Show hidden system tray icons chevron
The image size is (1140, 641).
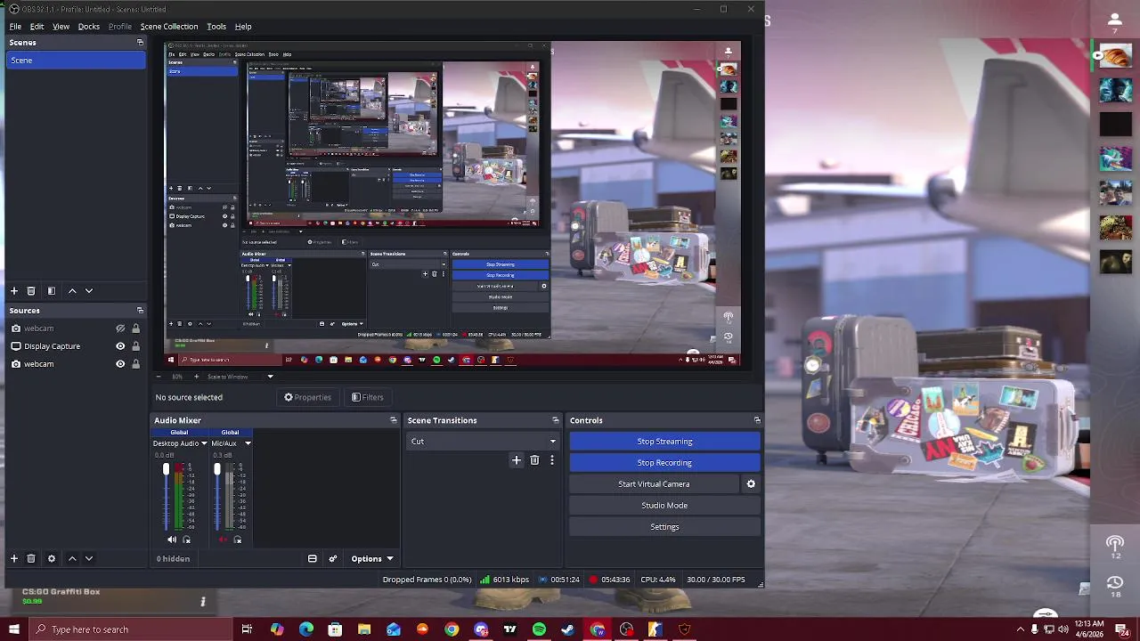click(1020, 629)
